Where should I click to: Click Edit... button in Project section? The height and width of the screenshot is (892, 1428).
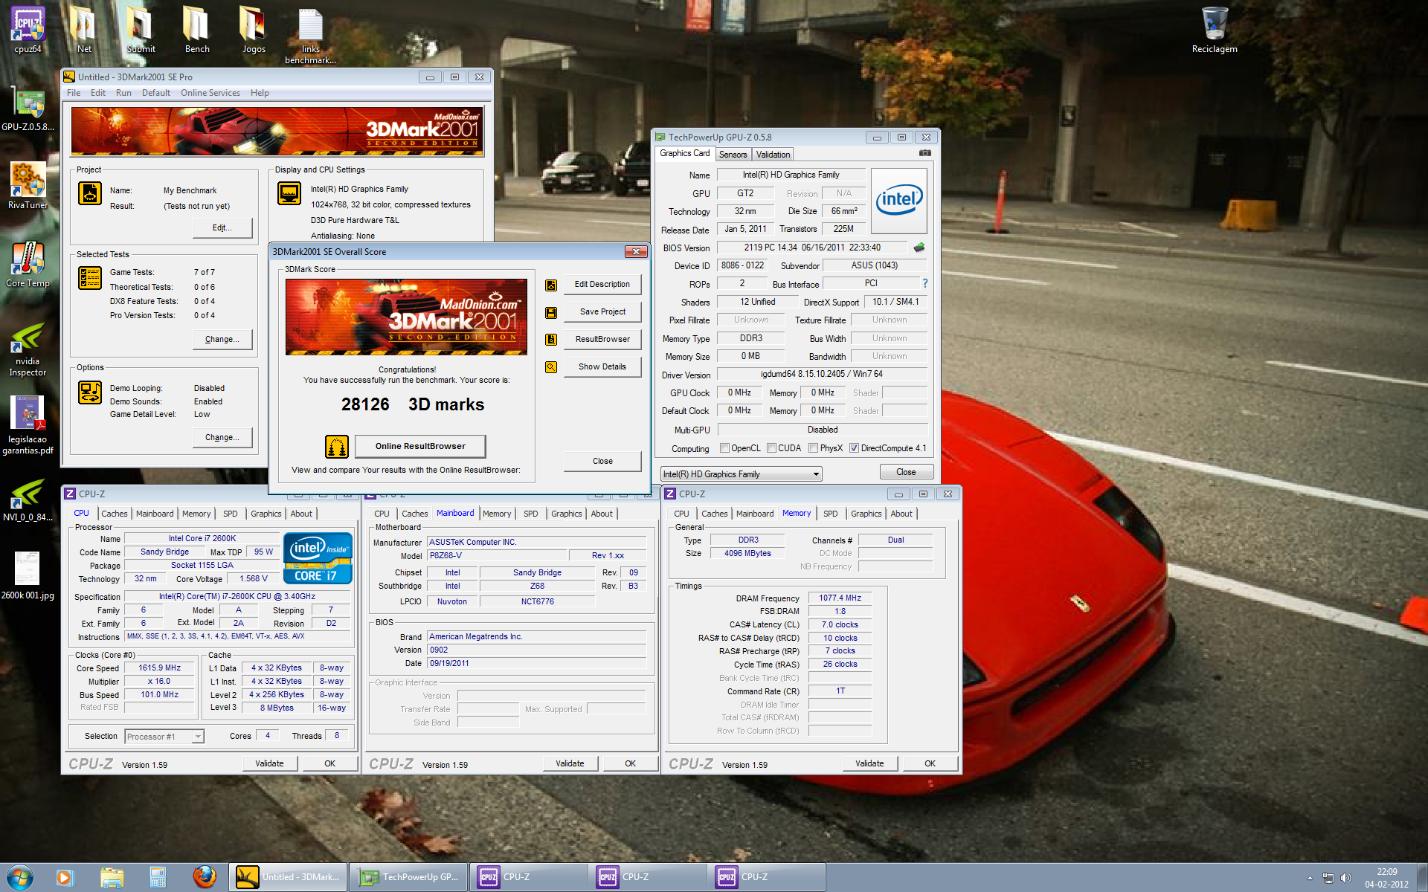click(222, 227)
